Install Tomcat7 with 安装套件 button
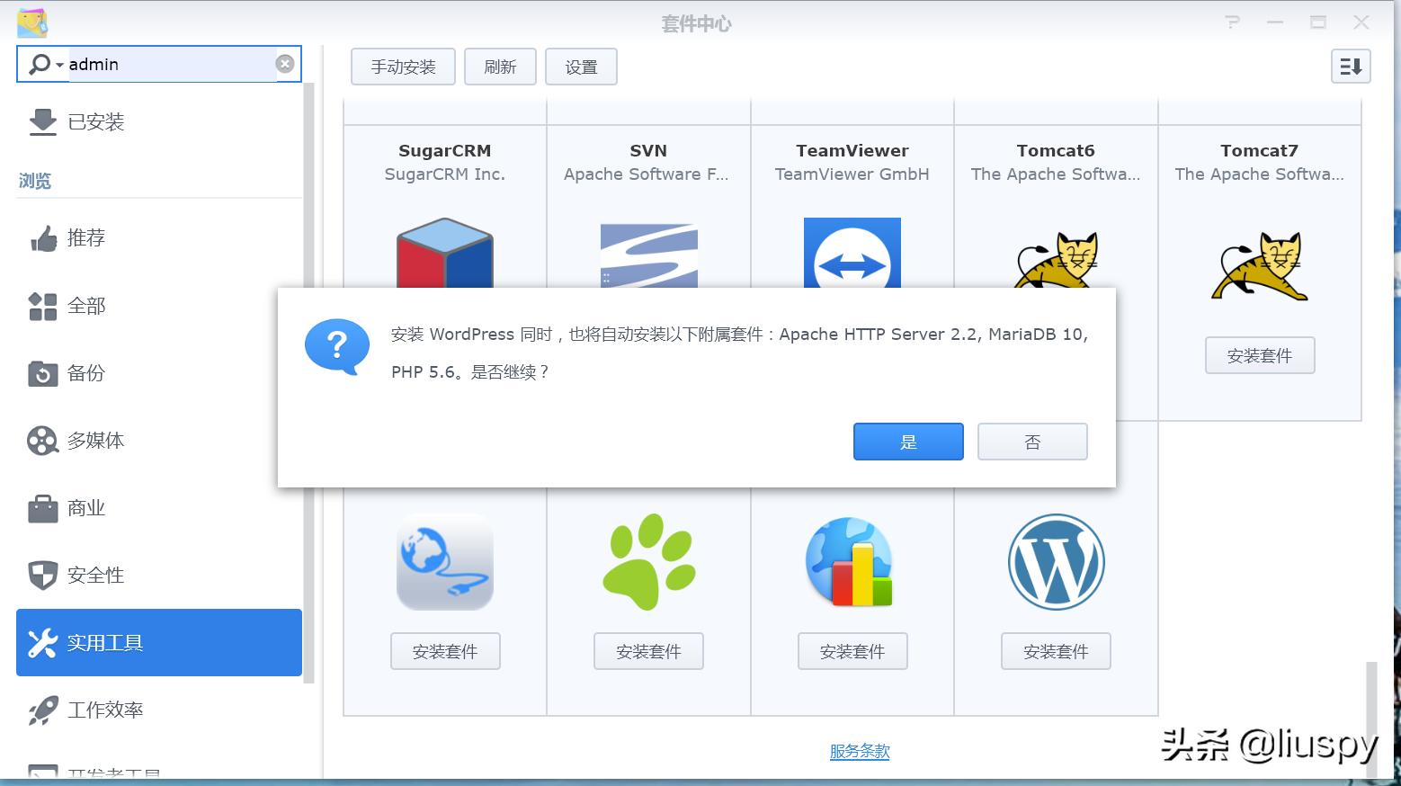Image resolution: width=1401 pixels, height=786 pixels. [x=1259, y=355]
